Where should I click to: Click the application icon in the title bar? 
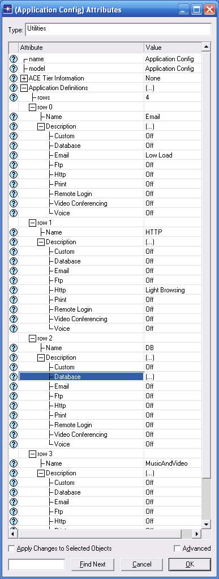pos(7,10)
